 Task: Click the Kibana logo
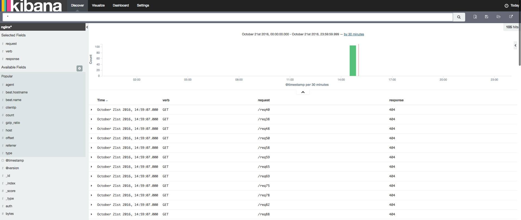pos(32,6)
